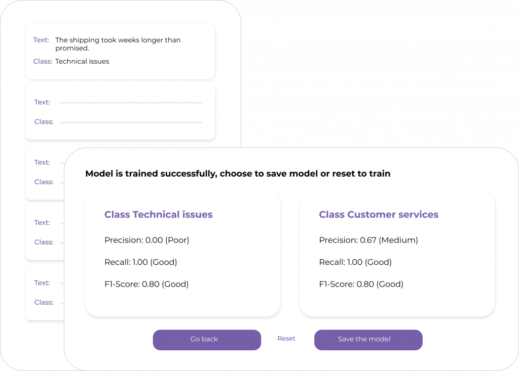
Task: Click the 'Model is trained successfully' message
Action: pos(238,174)
